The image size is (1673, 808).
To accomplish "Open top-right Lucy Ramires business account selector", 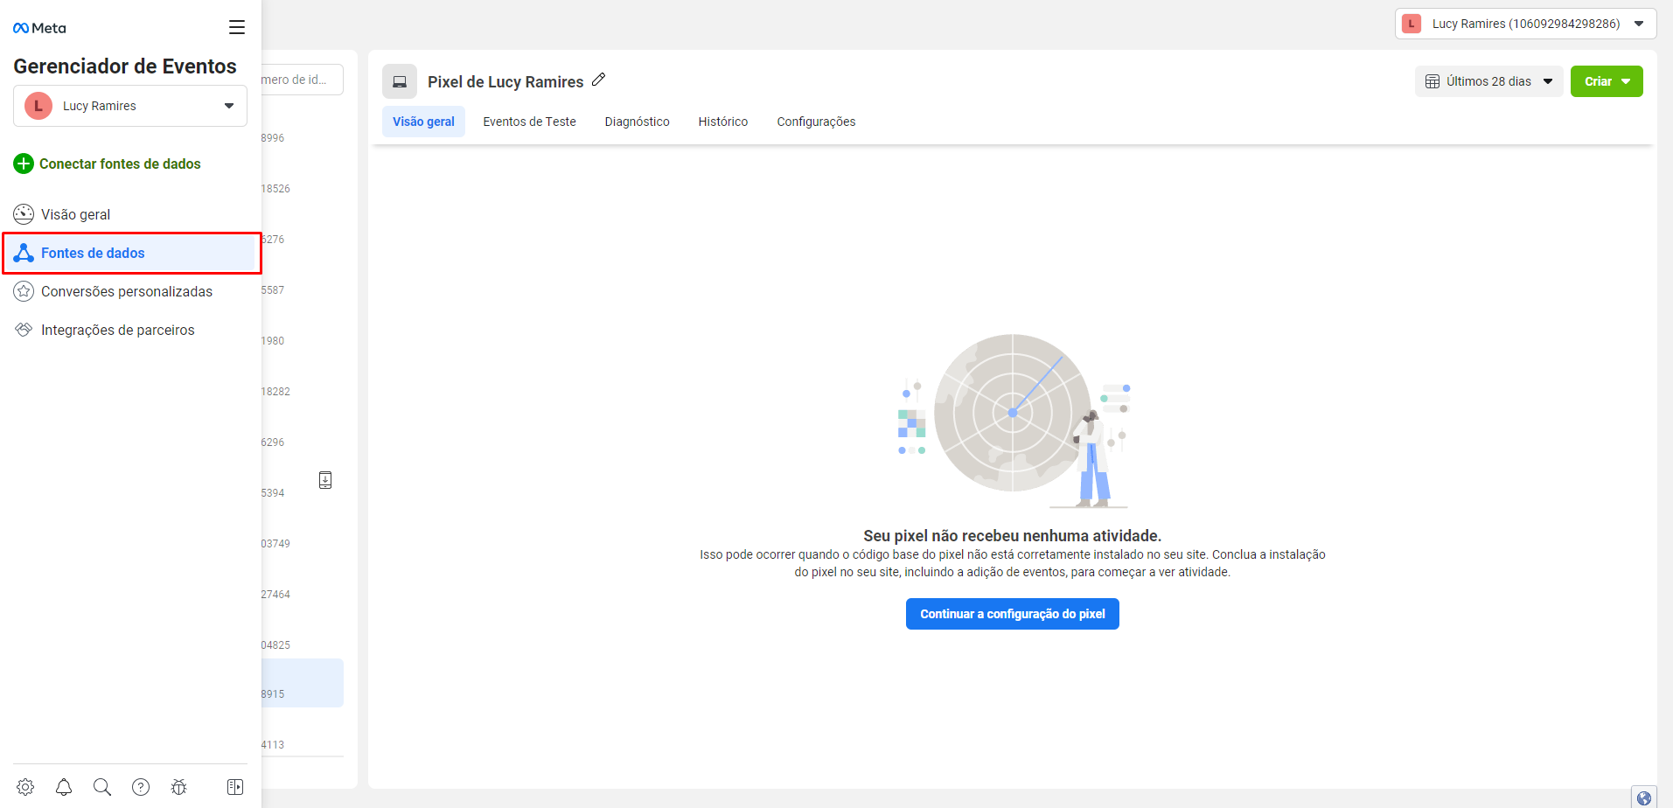I will [1525, 24].
